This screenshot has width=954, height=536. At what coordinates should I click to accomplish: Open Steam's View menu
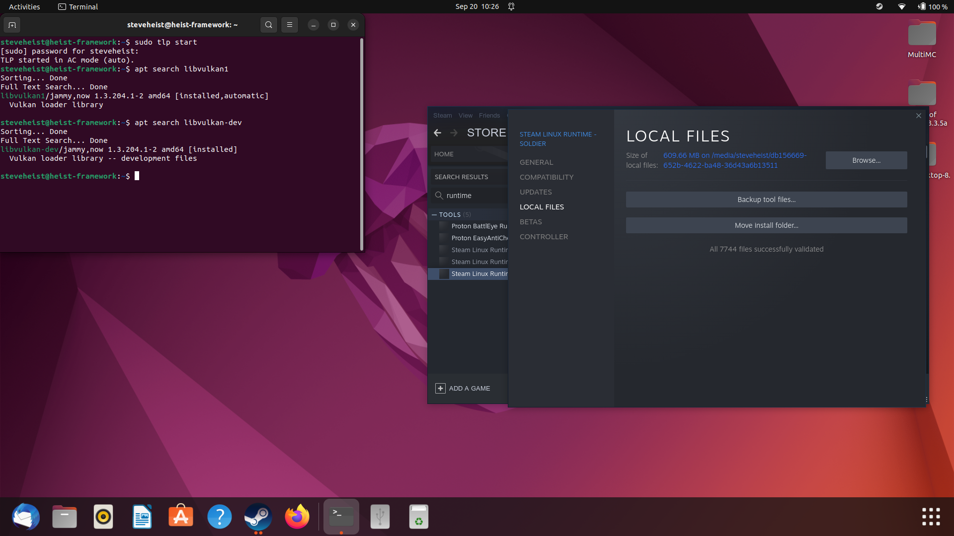(465, 115)
